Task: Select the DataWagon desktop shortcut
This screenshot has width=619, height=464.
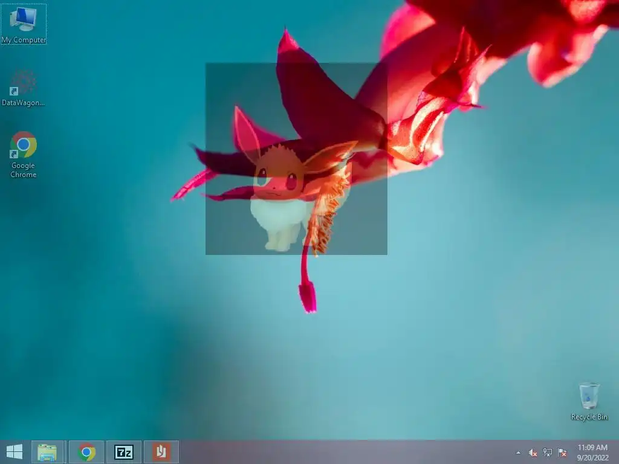Action: click(x=23, y=88)
